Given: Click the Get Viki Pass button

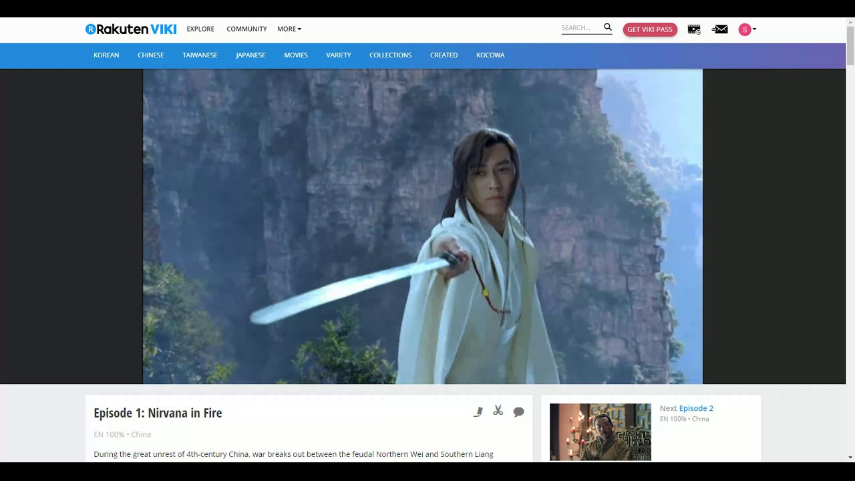Looking at the screenshot, I should click(x=650, y=29).
